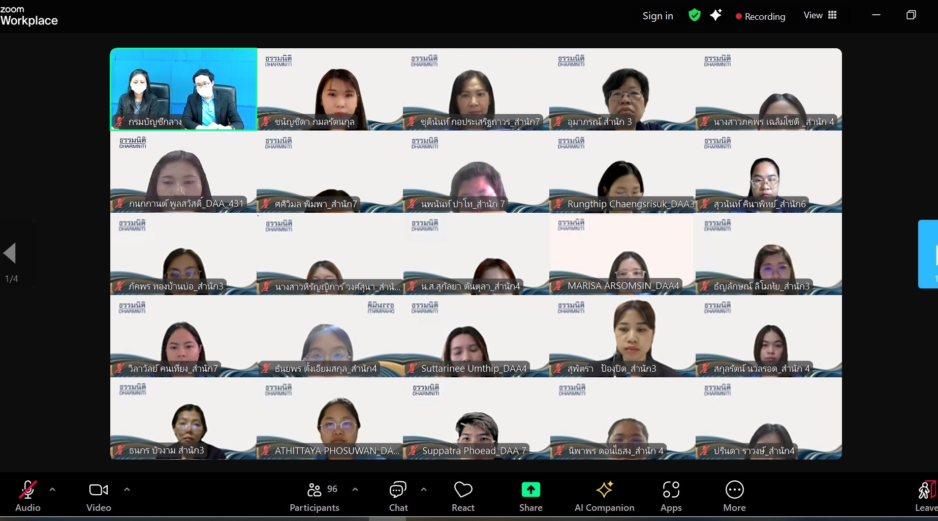Click Sign in at top bar

(658, 16)
